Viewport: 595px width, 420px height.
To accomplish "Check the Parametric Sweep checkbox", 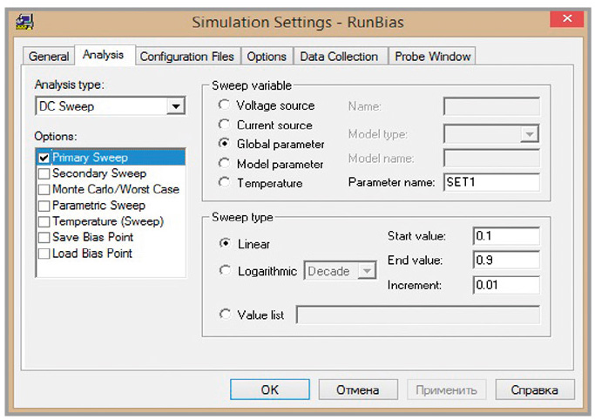I will click(x=44, y=206).
